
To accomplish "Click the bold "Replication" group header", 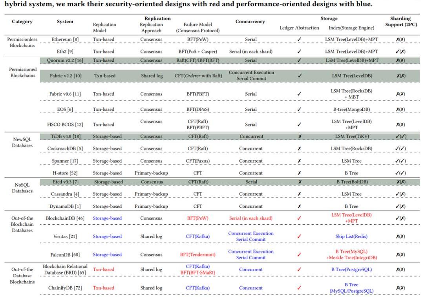I will click(157, 18).
